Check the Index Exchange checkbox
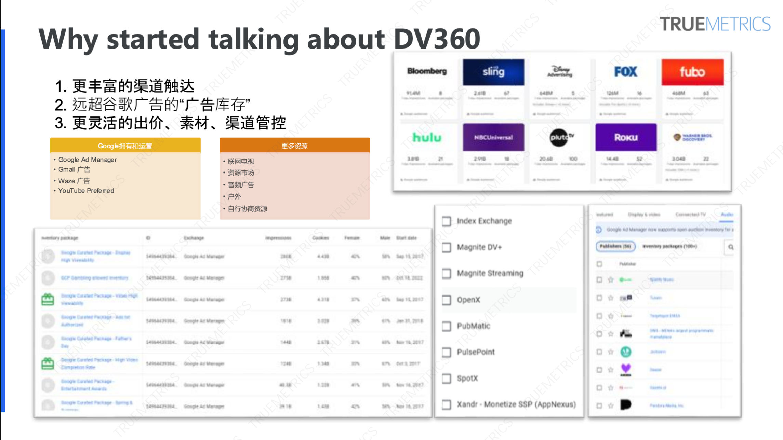 [x=447, y=221]
